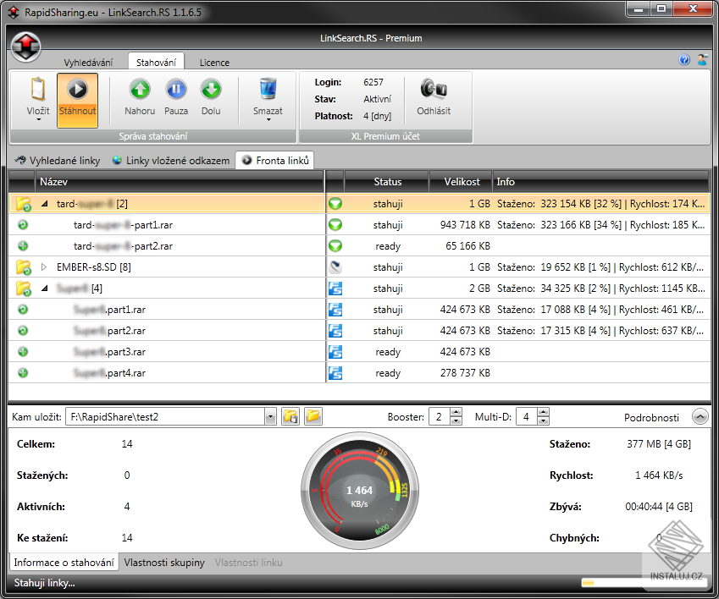Viewport: 719px width, 599px height.
Task: Open the Smazat dropdown arrow
Action: click(268, 120)
